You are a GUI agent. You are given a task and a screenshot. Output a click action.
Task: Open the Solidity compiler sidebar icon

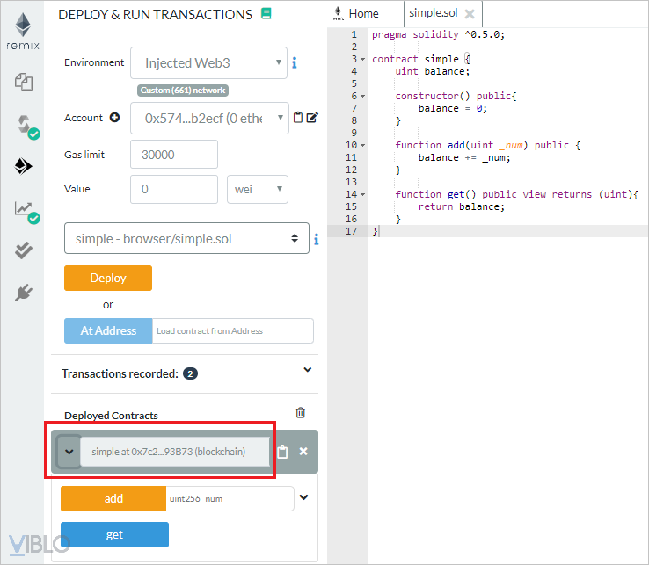pyautogui.click(x=26, y=127)
